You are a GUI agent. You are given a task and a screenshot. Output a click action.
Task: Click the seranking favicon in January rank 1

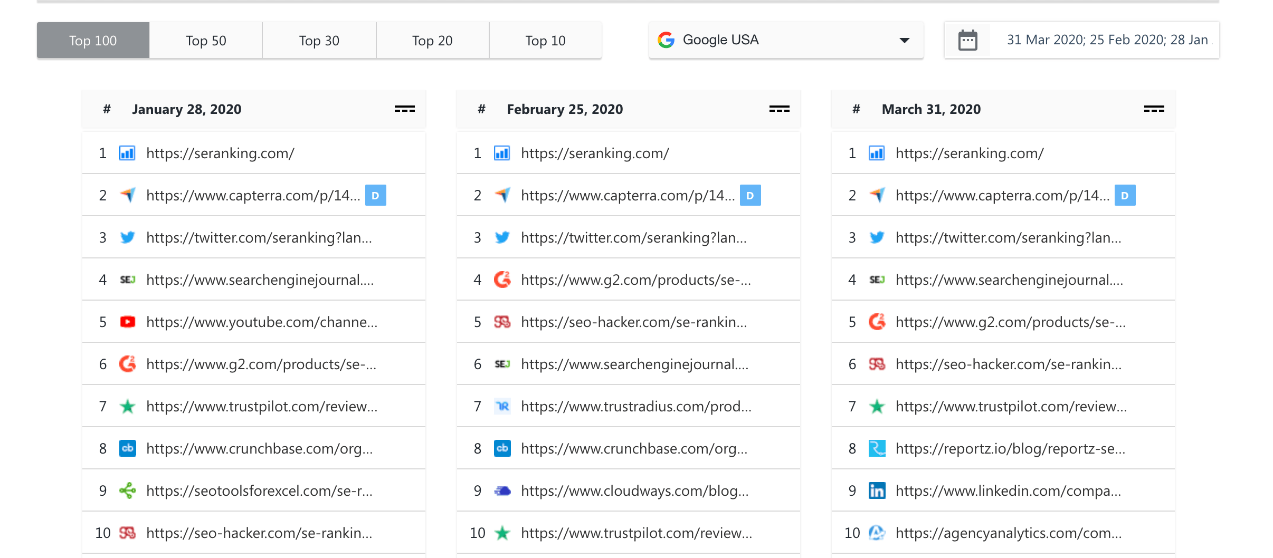coord(127,153)
